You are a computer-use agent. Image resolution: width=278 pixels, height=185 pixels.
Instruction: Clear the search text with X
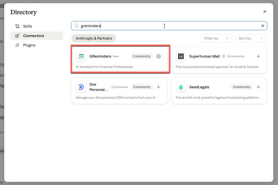coord(263,26)
